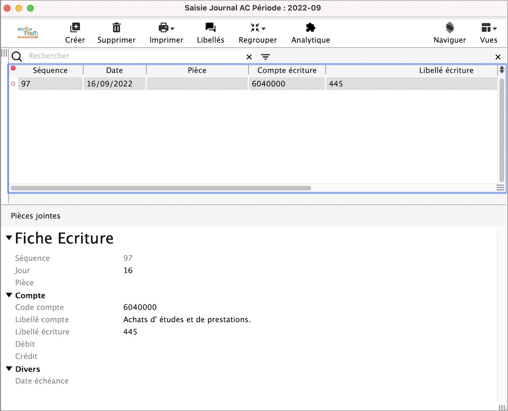This screenshot has width=508, height=411.
Task: Click the Analytique puzzle icon
Action: (x=310, y=27)
